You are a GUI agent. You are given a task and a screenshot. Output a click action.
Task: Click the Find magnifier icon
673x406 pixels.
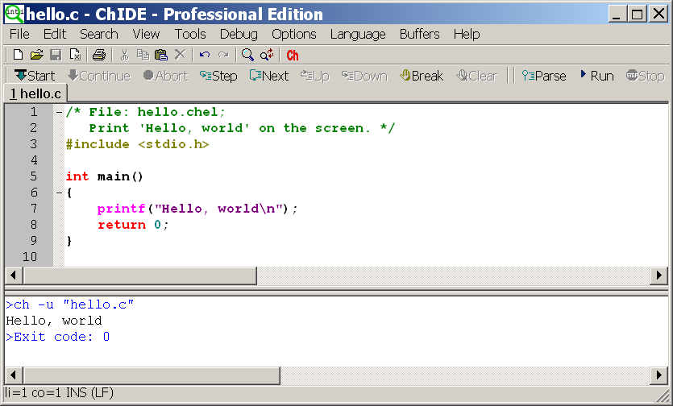pyautogui.click(x=247, y=55)
